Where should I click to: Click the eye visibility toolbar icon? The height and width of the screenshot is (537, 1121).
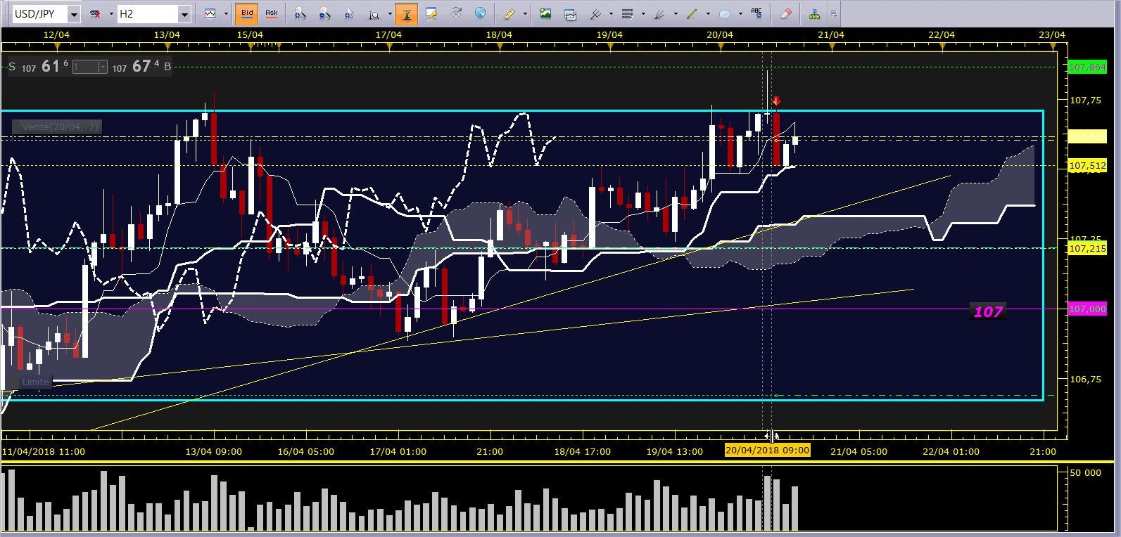point(456,13)
